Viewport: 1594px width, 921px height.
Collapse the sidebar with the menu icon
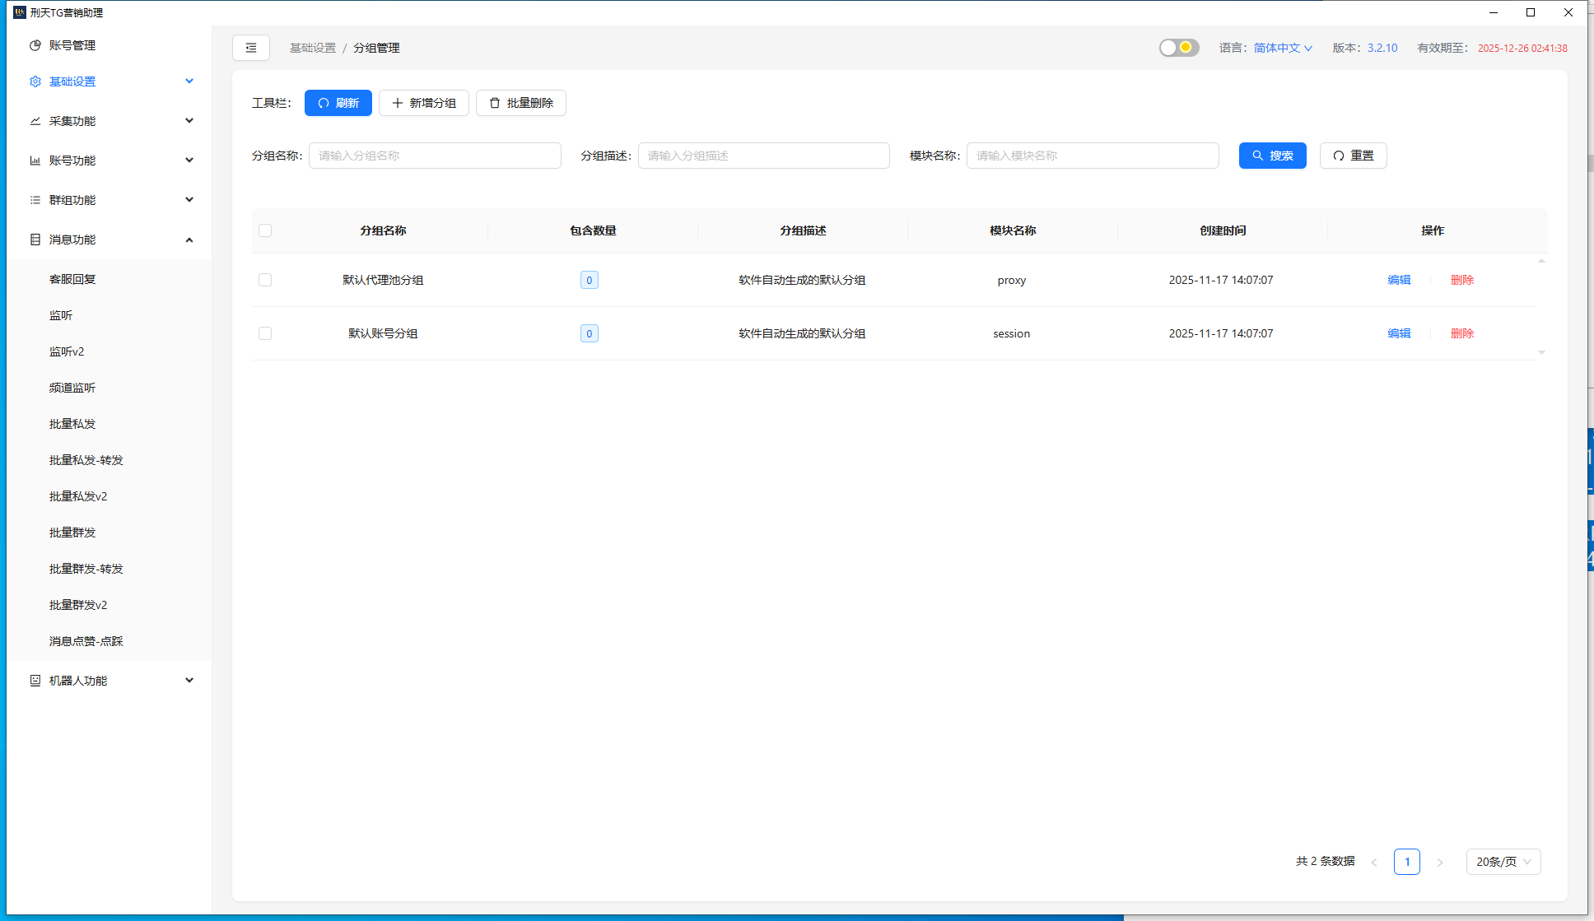point(251,48)
